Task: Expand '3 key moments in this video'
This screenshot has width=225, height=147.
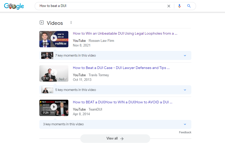Action: coord(115,124)
